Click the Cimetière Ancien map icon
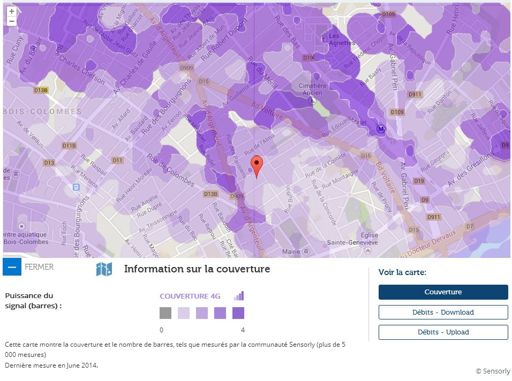This screenshot has height=381, width=512. (313, 100)
